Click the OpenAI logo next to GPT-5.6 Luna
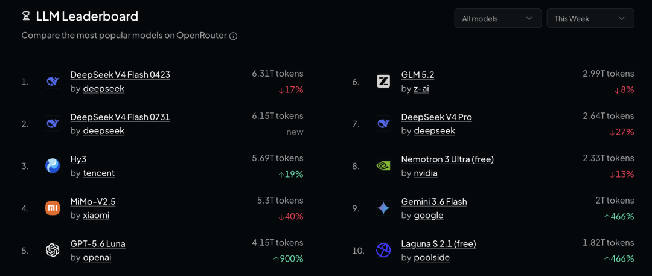The height and width of the screenshot is (276, 652). [x=53, y=250]
